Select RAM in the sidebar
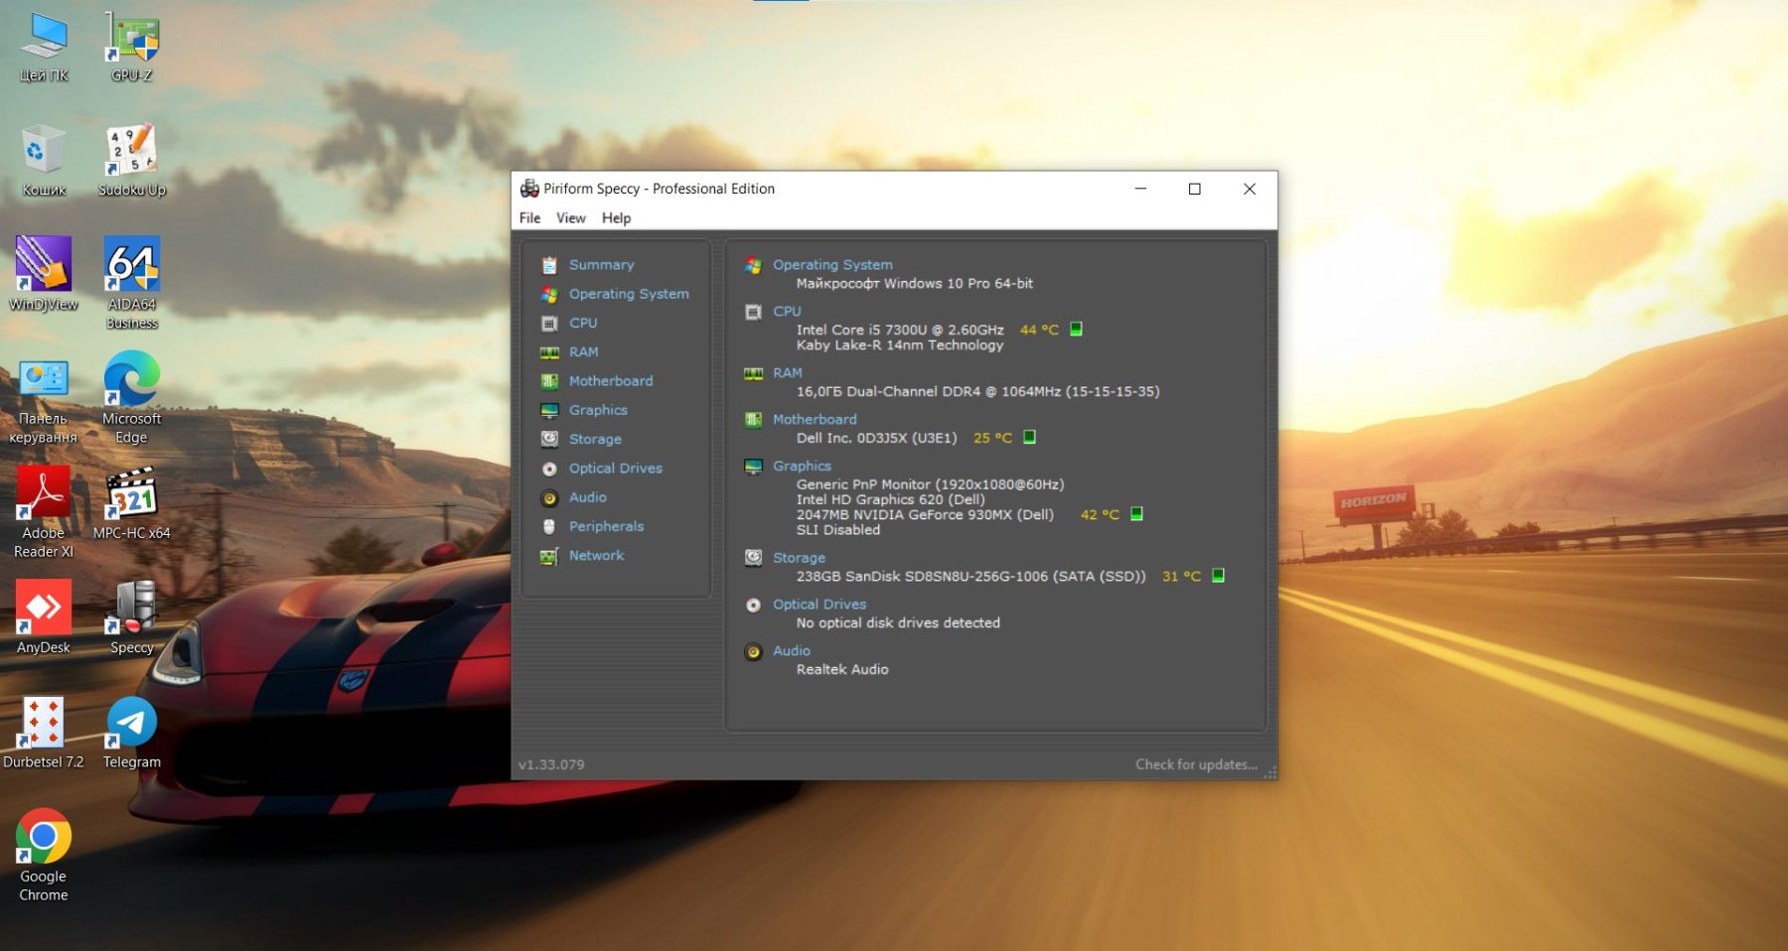The width and height of the screenshot is (1788, 951). 583,351
